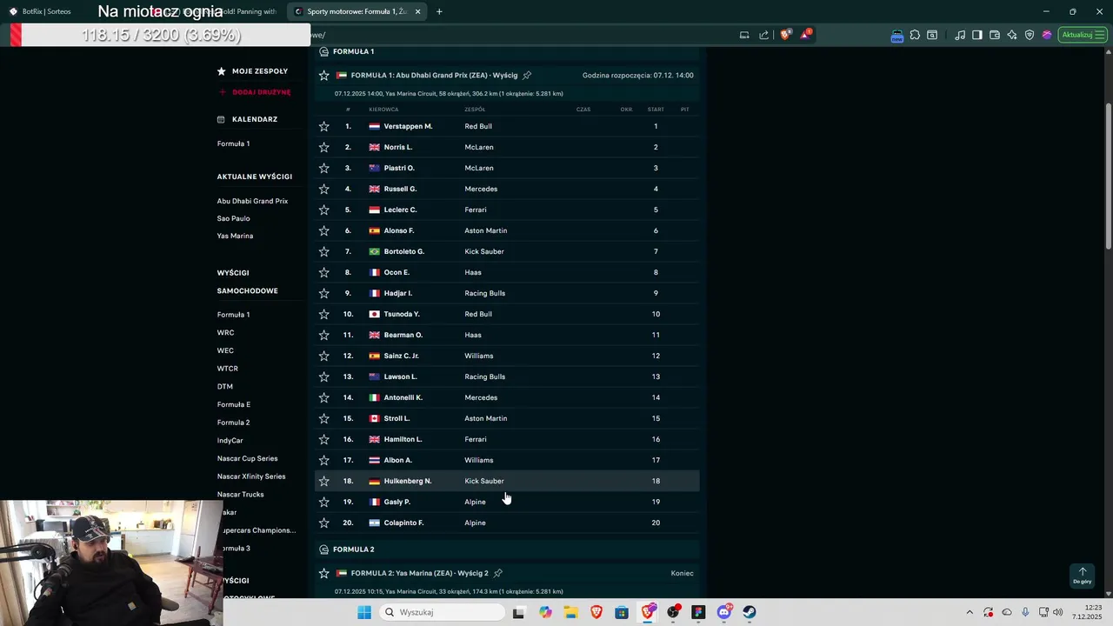The height and width of the screenshot is (626, 1113).
Task: Open Sao Paulo sidebar link
Action: pos(234,218)
